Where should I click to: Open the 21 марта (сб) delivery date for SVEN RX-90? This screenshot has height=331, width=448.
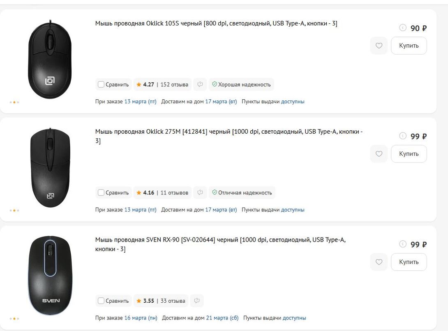222,318
